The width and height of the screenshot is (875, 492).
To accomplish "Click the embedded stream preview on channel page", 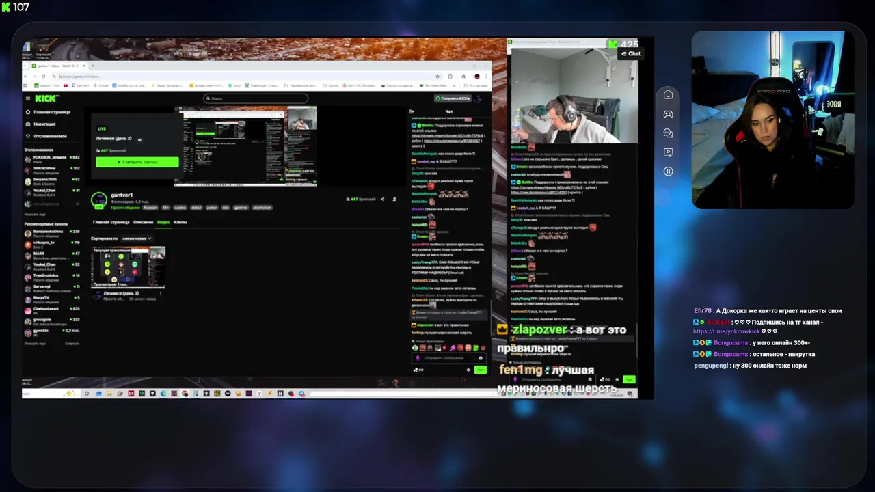I will pyautogui.click(x=245, y=146).
